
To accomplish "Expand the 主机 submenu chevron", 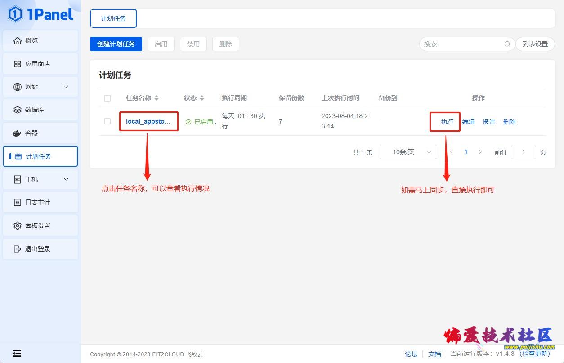I will click(x=66, y=179).
